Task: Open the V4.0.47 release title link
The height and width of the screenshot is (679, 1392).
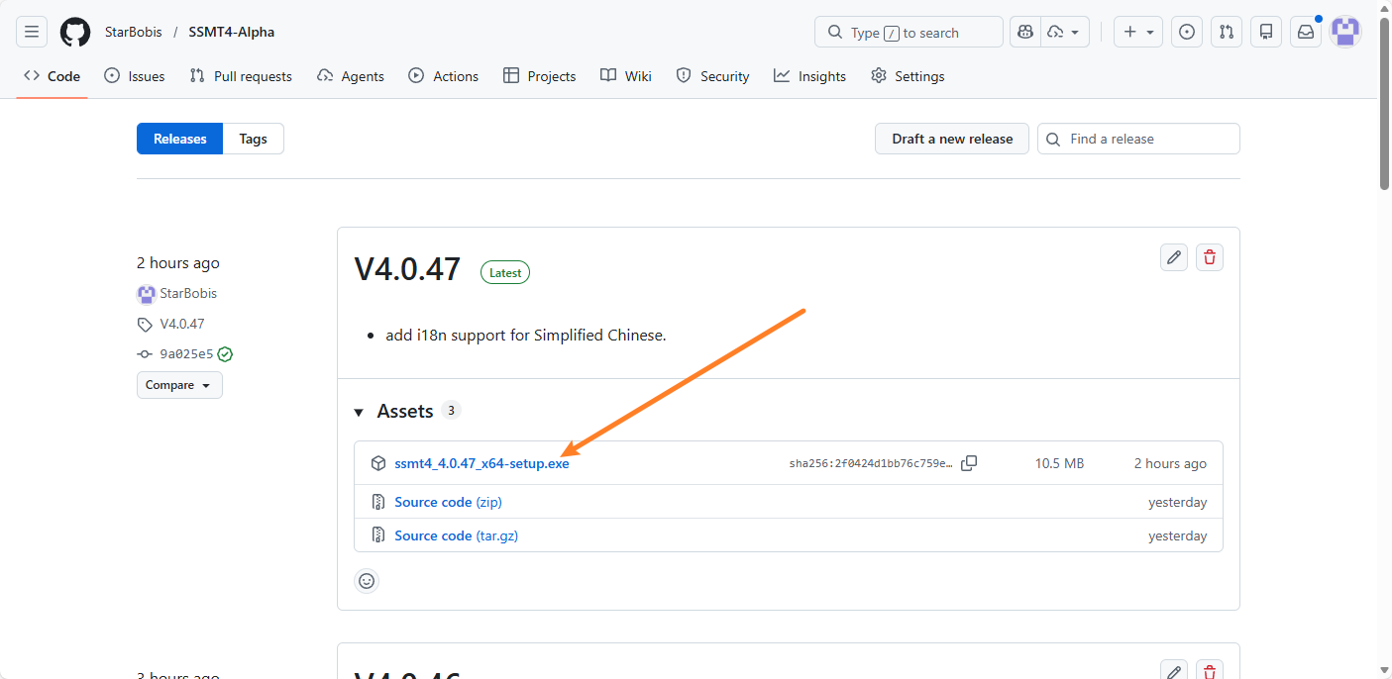Action: [x=407, y=269]
